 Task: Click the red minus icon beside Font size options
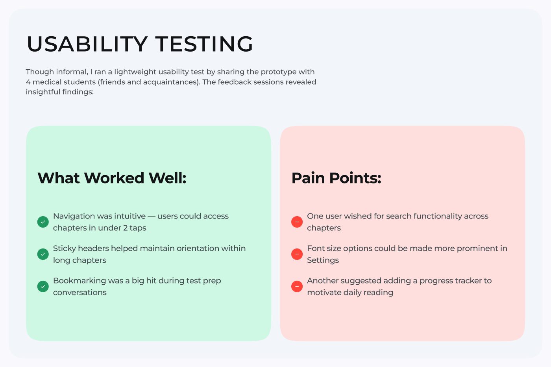point(297,254)
